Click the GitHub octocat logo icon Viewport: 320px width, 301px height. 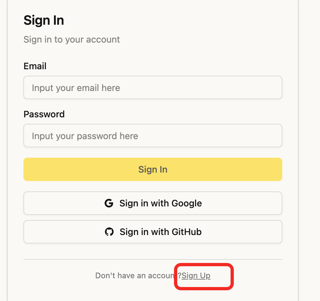(109, 232)
